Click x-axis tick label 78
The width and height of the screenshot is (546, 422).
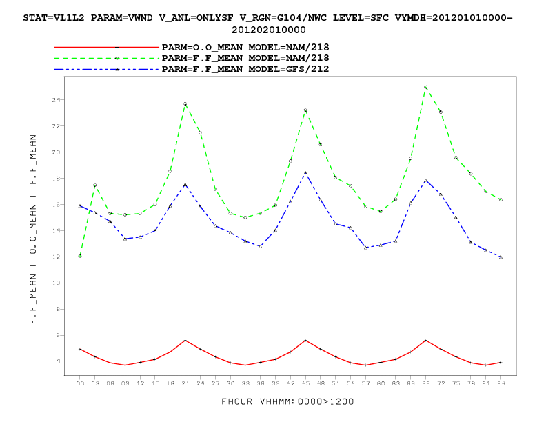click(471, 383)
